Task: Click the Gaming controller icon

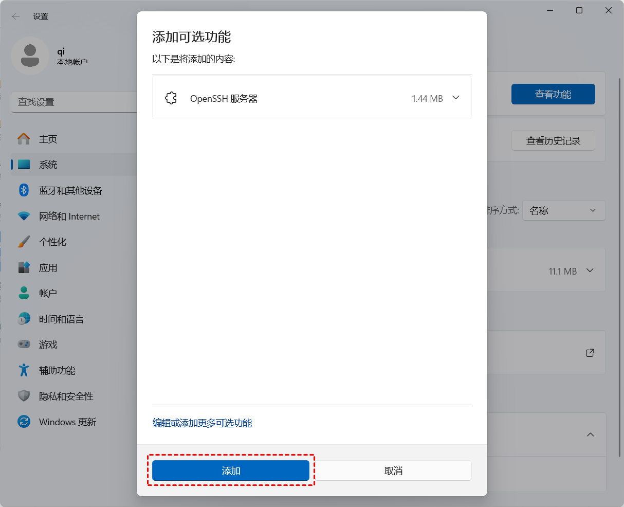Action: click(x=24, y=345)
